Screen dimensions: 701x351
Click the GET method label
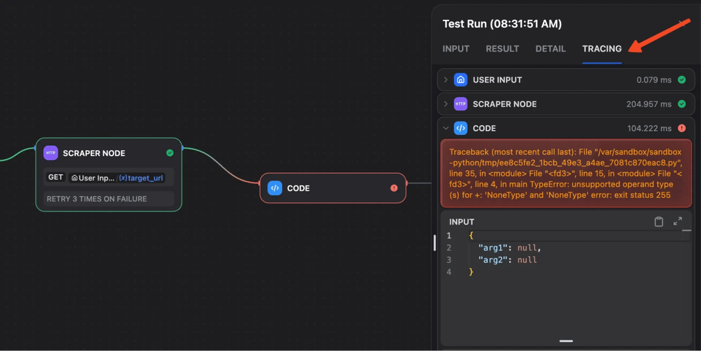(x=55, y=177)
